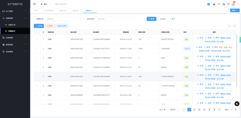Focus the 批次名称 input field
241x118 pixels.
pyautogui.click(x=115, y=19)
